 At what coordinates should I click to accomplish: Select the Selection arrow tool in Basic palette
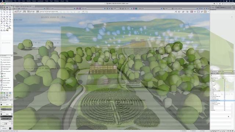coord(1,7)
